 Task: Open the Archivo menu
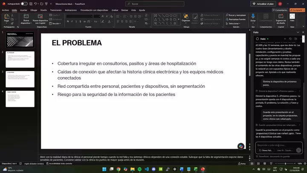(x=6, y=10)
